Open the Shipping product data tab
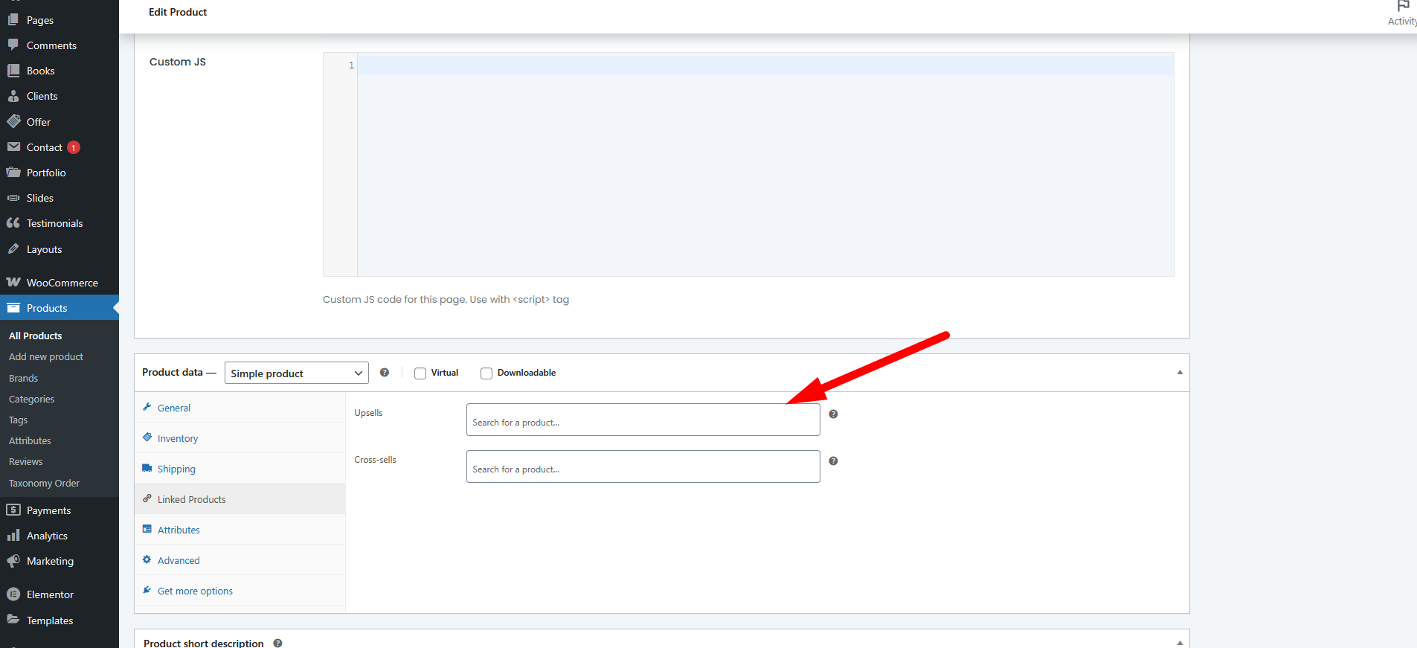This screenshot has height=648, width=1417. (176, 469)
